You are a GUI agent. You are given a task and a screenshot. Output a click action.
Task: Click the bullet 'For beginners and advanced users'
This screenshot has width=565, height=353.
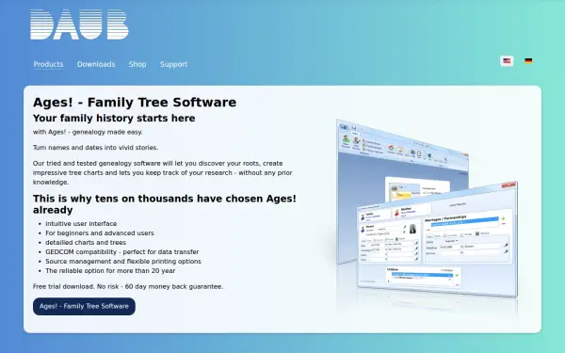click(x=100, y=233)
